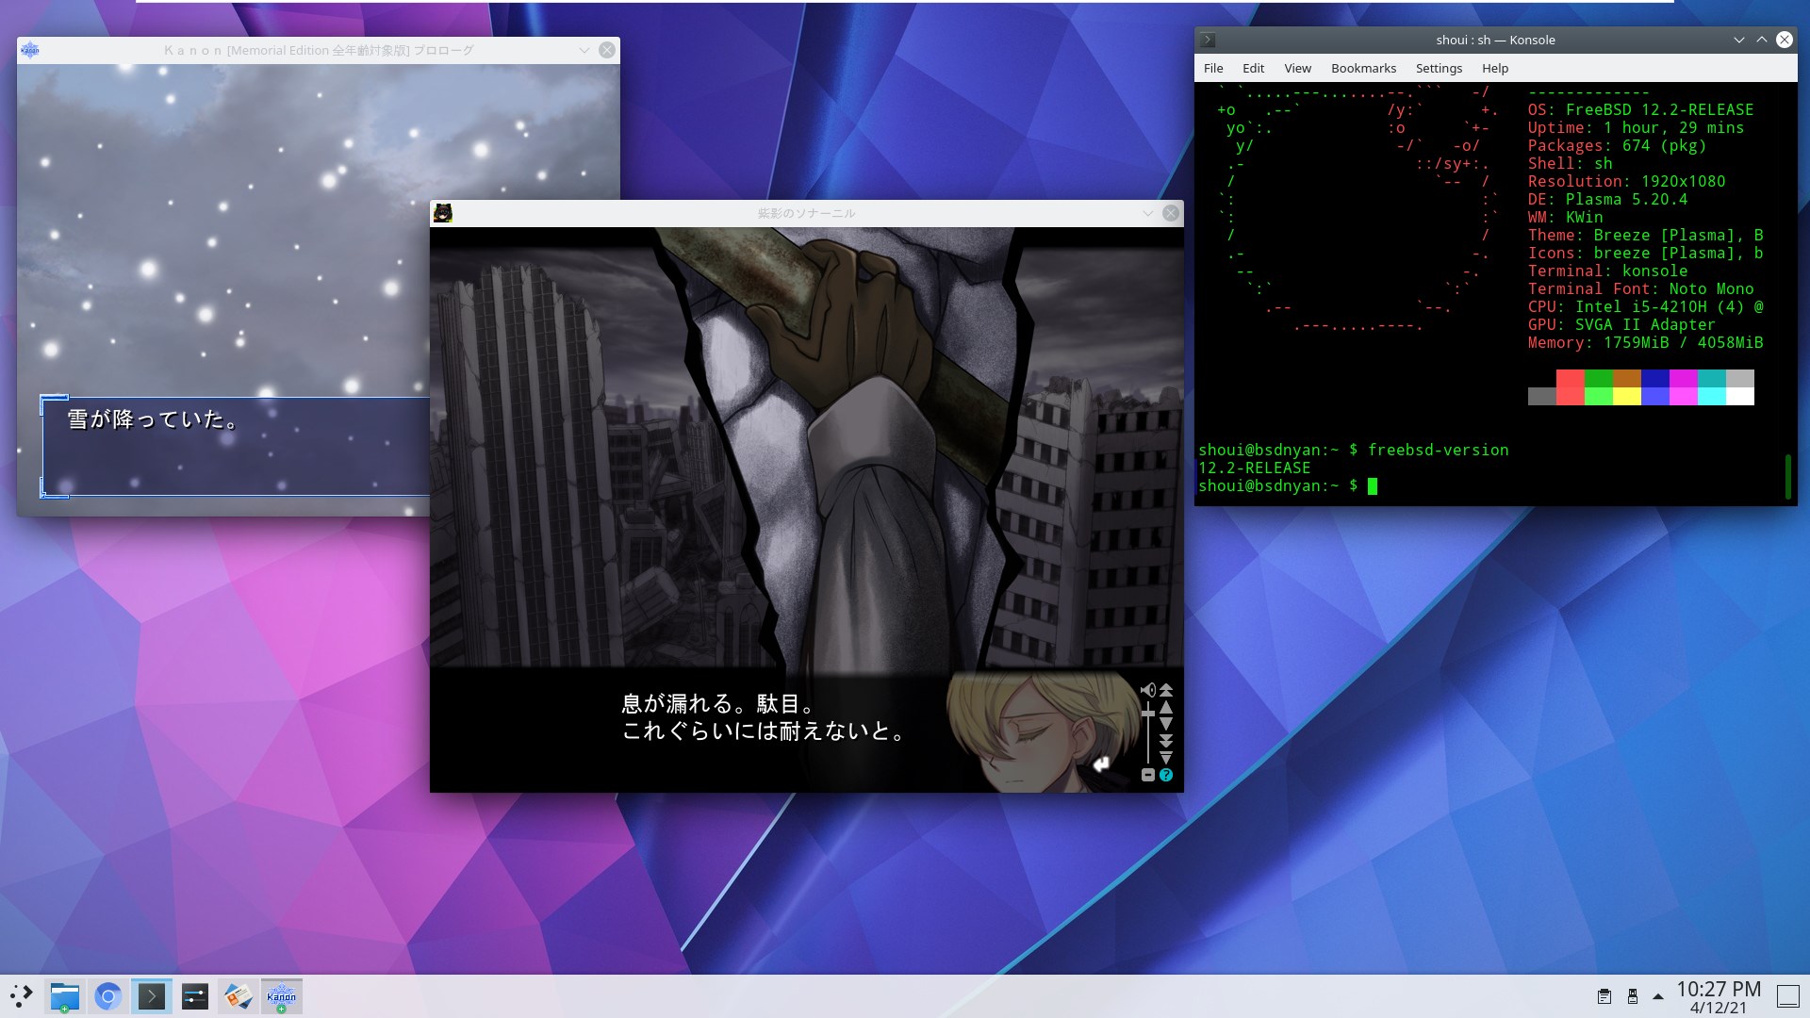Viewport: 1810px width, 1018px height.
Task: Mute sound with the speaker icon
Action: [x=1147, y=690]
